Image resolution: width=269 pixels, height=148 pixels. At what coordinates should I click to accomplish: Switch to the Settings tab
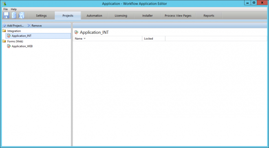[41, 15]
